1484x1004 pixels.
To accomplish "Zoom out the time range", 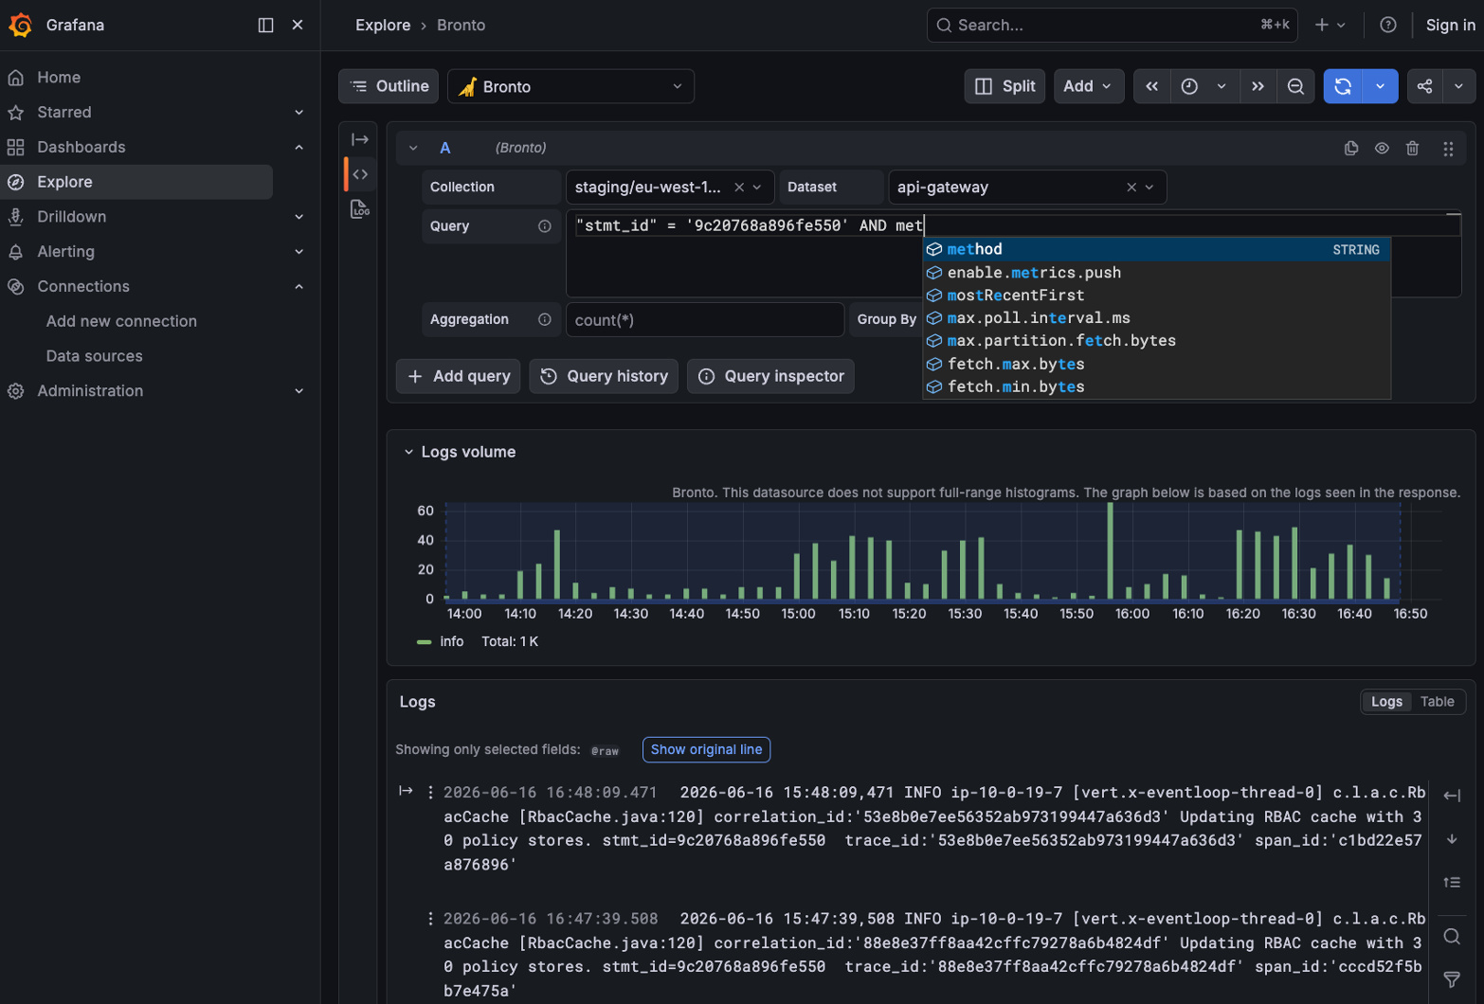I will pos(1295,86).
